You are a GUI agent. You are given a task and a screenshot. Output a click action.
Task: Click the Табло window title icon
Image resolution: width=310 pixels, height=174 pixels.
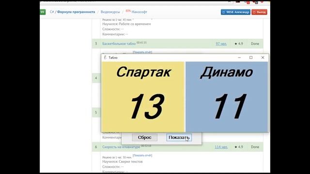106,58
